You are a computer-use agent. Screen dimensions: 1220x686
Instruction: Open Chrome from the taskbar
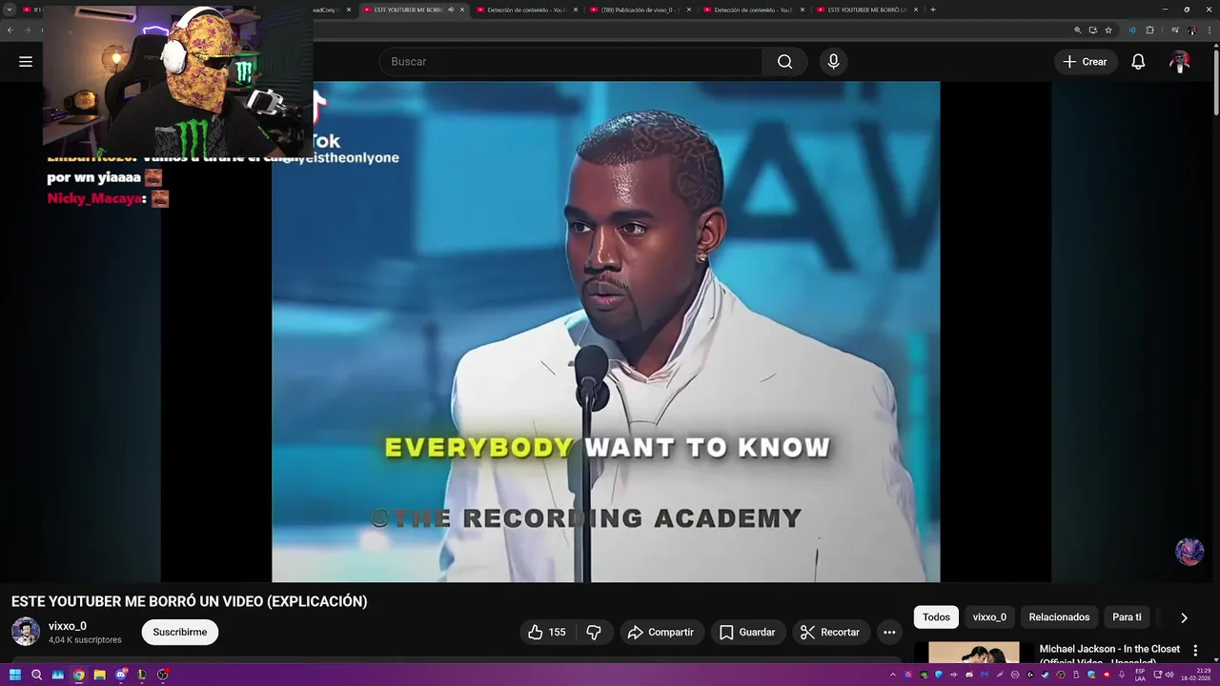(78, 675)
